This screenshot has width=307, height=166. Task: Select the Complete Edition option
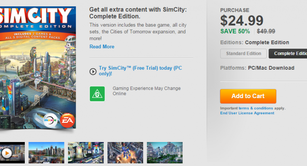click(x=289, y=53)
